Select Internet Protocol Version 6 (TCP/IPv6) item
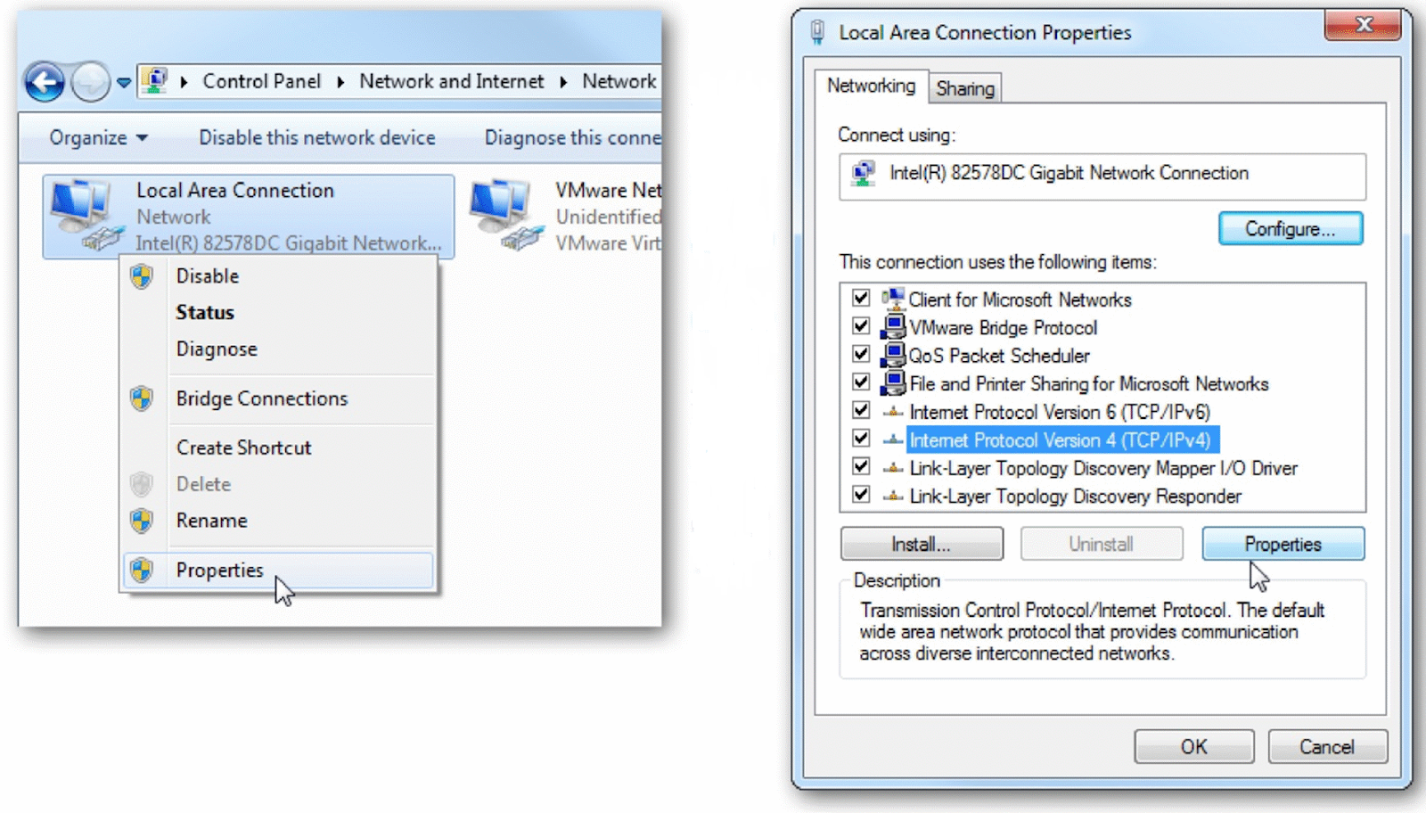The height and width of the screenshot is (813, 1426). click(x=1060, y=412)
